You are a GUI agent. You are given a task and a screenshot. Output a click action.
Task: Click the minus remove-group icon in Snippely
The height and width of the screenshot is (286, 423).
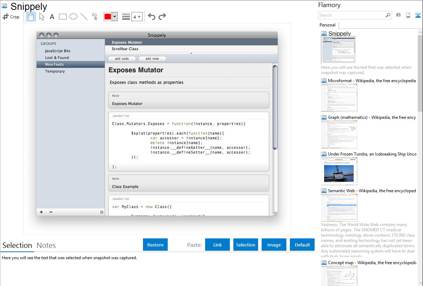point(51,212)
